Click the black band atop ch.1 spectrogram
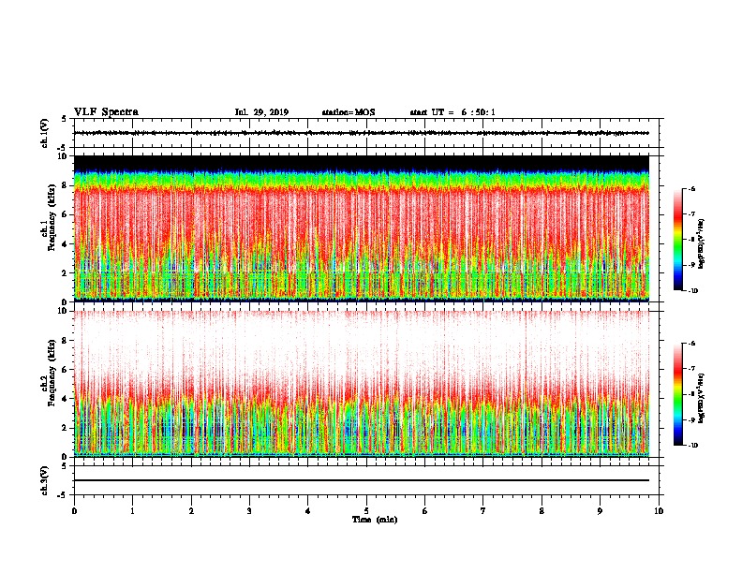The image size is (742, 573). click(362, 163)
